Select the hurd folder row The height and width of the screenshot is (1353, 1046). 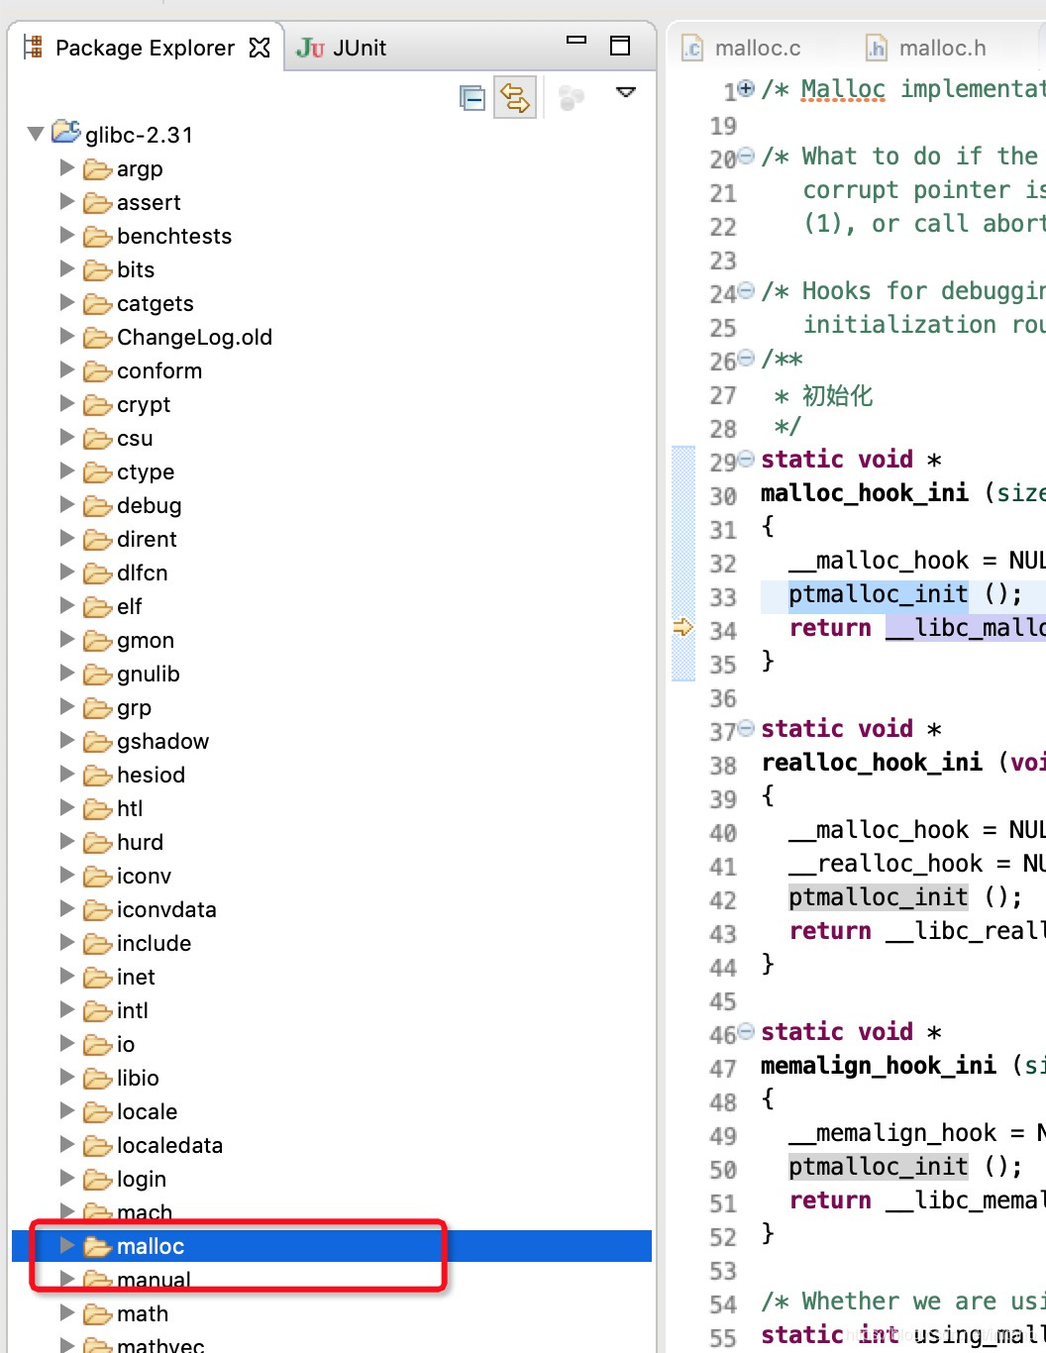(332, 842)
